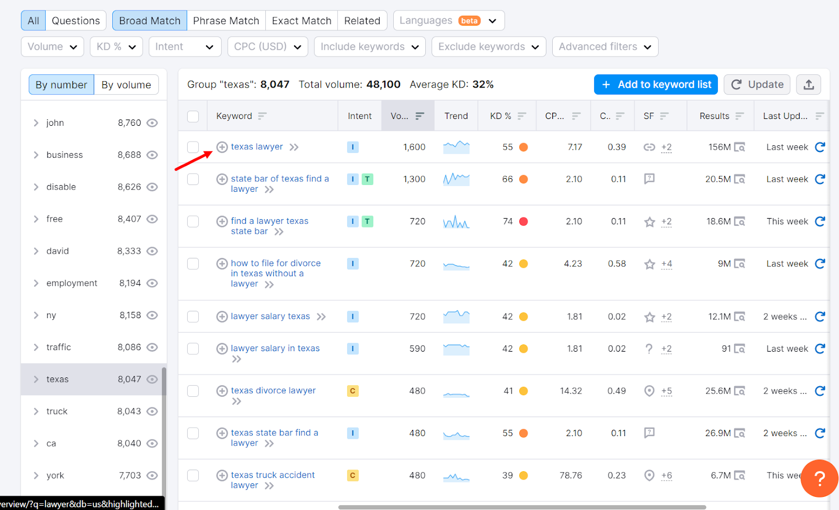Click the horizontal table scrollbar
The image size is (839, 510).
coord(522,507)
